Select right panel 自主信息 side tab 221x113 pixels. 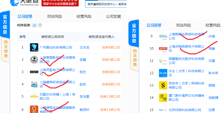click(135, 58)
